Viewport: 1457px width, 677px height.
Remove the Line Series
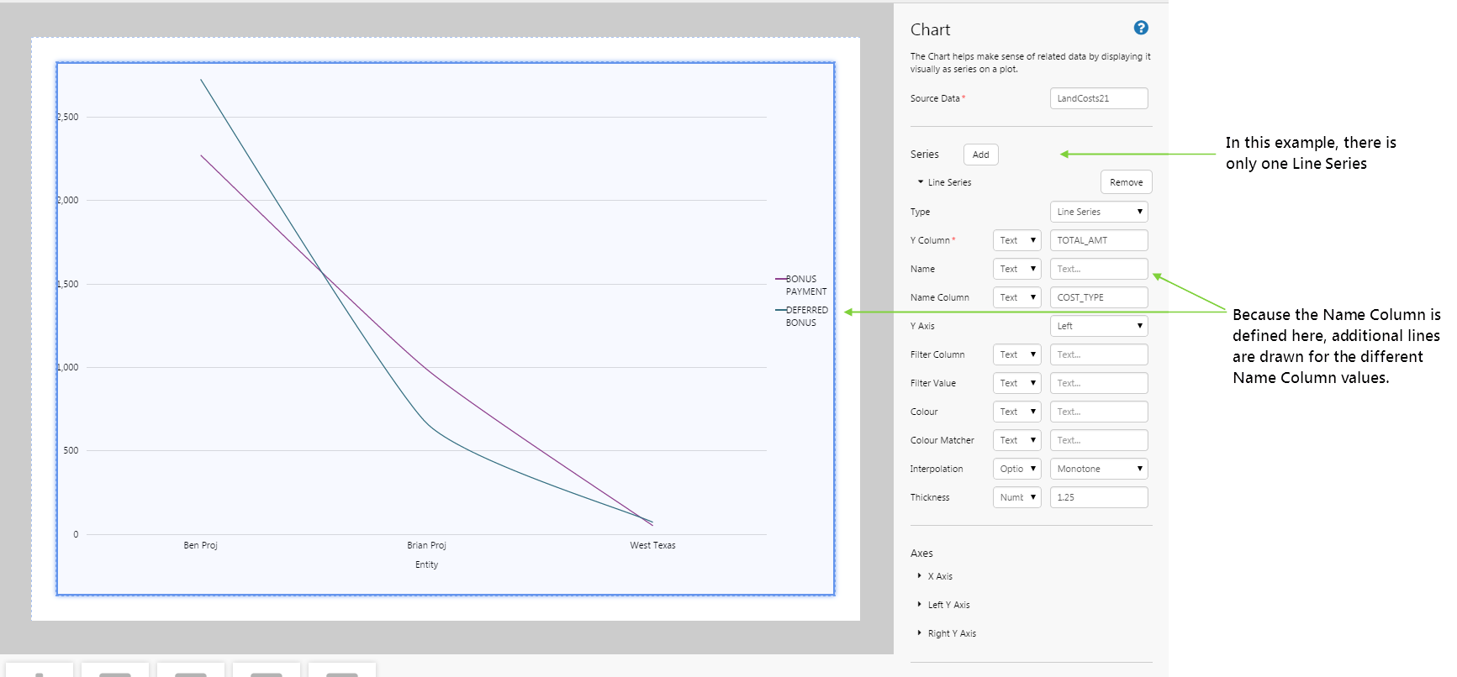click(1126, 182)
